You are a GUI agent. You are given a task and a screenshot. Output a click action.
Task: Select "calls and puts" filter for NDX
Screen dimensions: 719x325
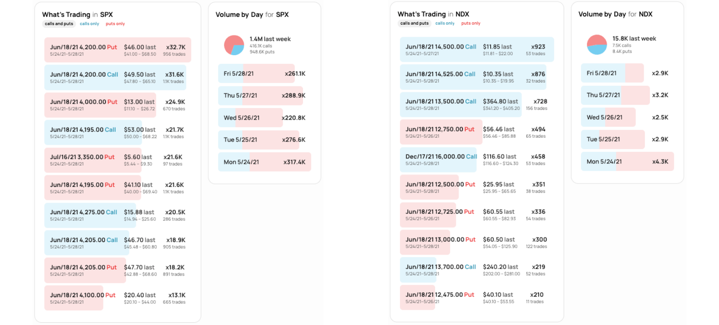click(x=414, y=23)
